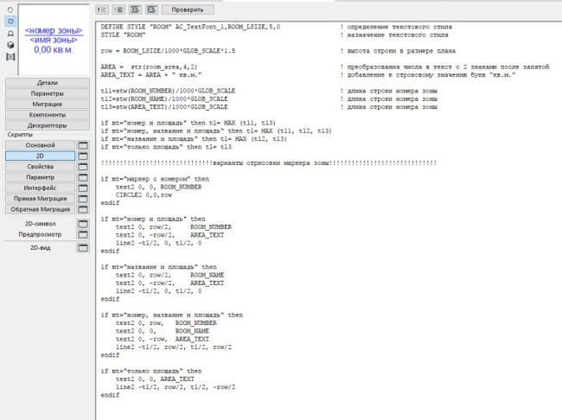This screenshot has height=420, width=562.
Task: Click the second script toolbar icon in editor toolbar
Action: (x=118, y=10)
